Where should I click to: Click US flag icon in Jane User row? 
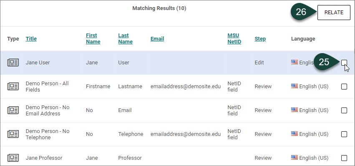click(x=295, y=62)
